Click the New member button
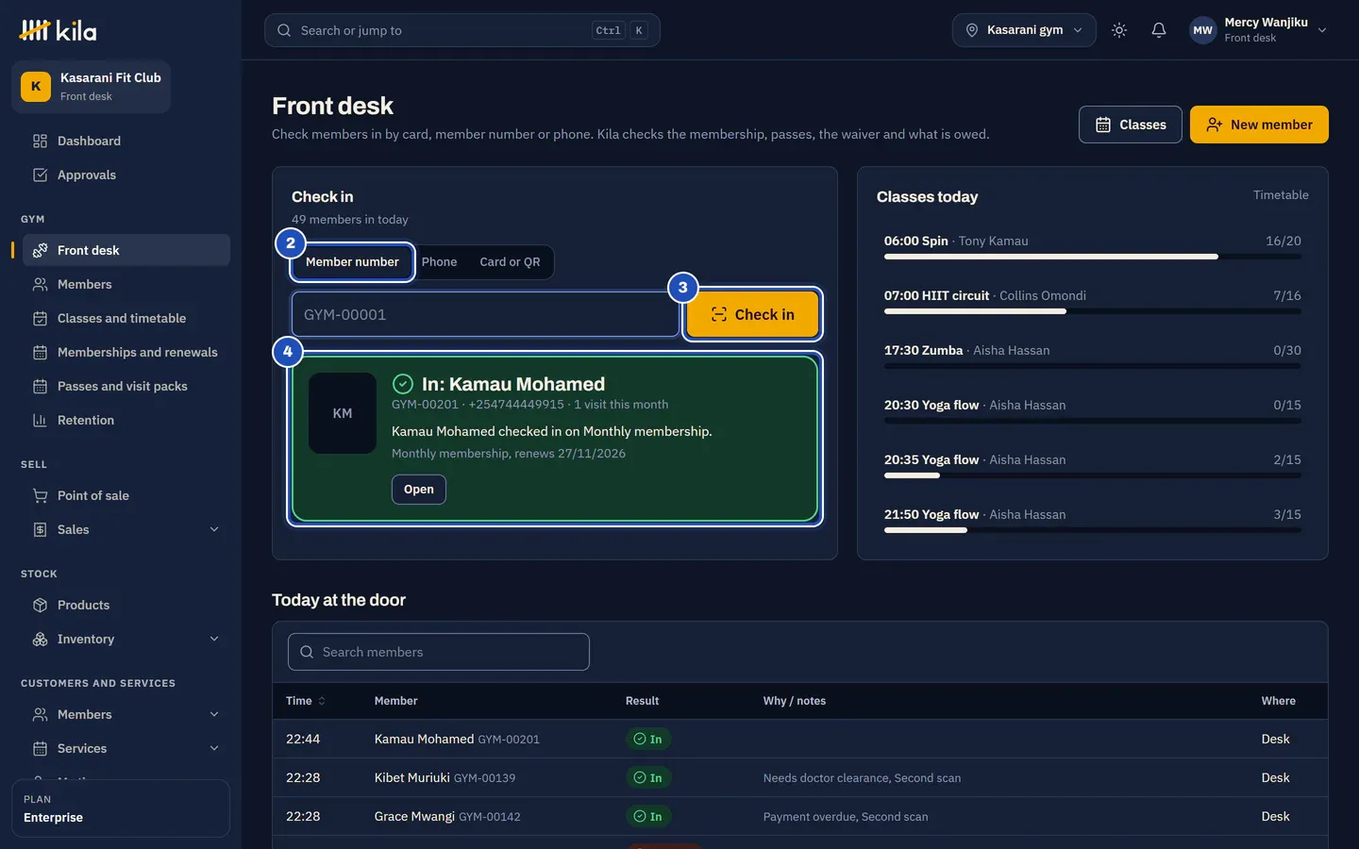 click(1259, 125)
